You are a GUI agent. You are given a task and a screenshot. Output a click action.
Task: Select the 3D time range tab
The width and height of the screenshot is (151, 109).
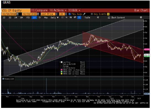(10, 18)
